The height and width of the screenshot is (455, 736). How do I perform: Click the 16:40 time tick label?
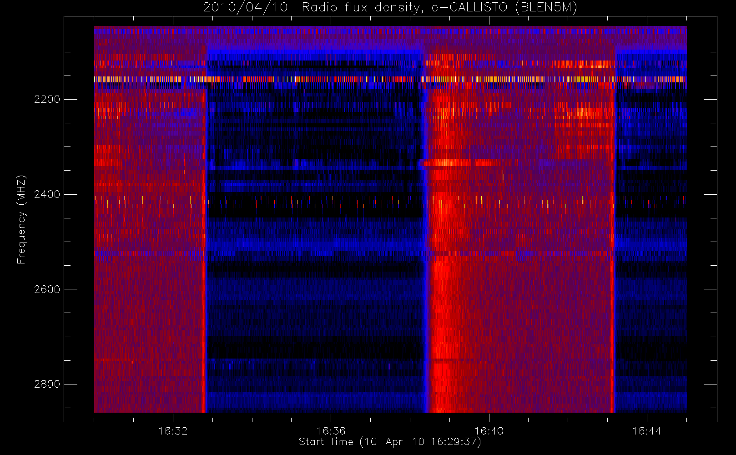[x=489, y=430]
